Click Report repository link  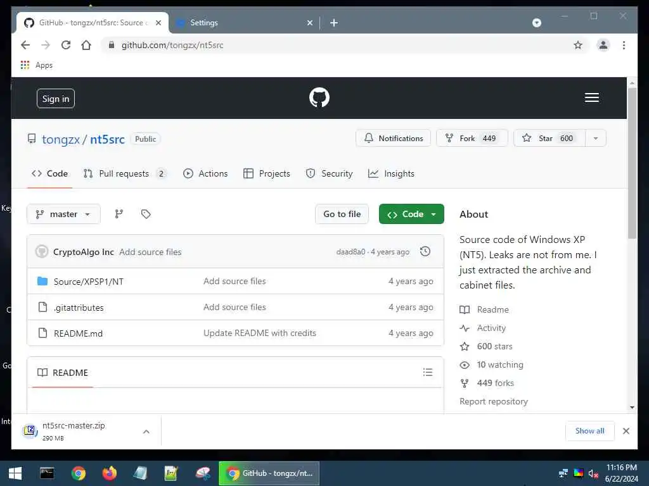coord(493,401)
